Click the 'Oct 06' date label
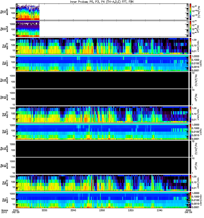 tap(188, 212)
